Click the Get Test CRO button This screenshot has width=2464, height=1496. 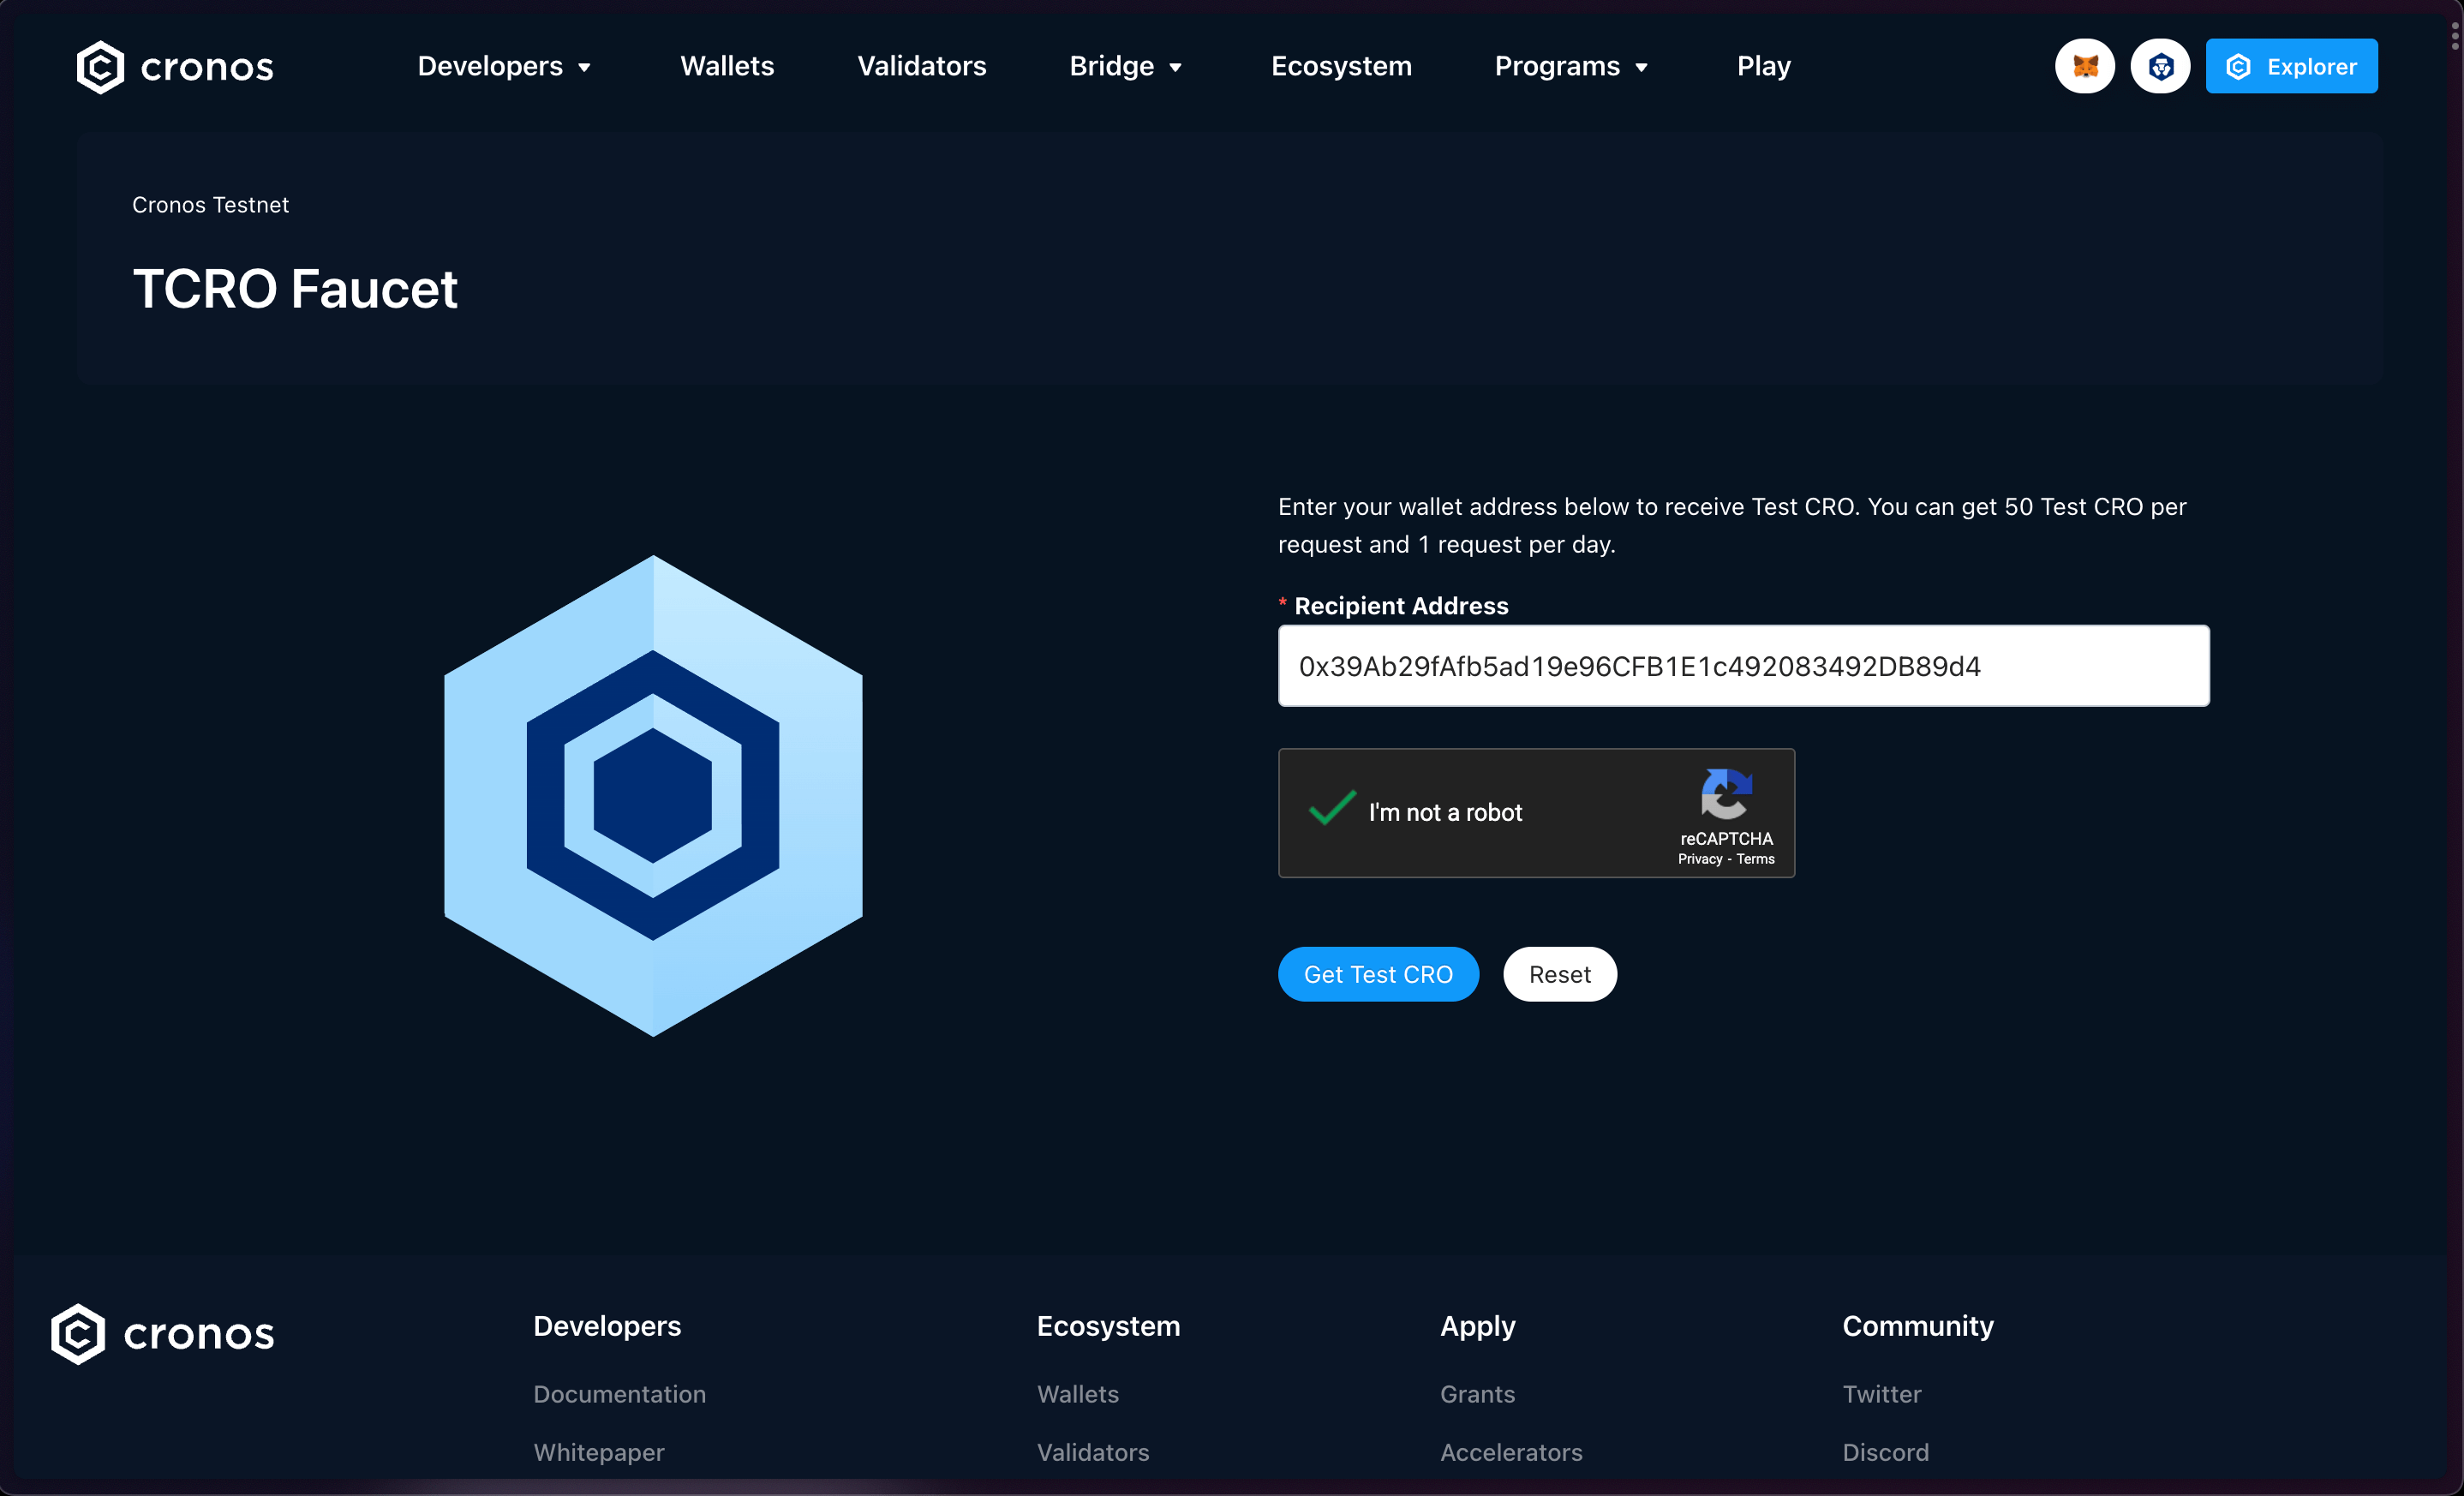tap(1378, 974)
